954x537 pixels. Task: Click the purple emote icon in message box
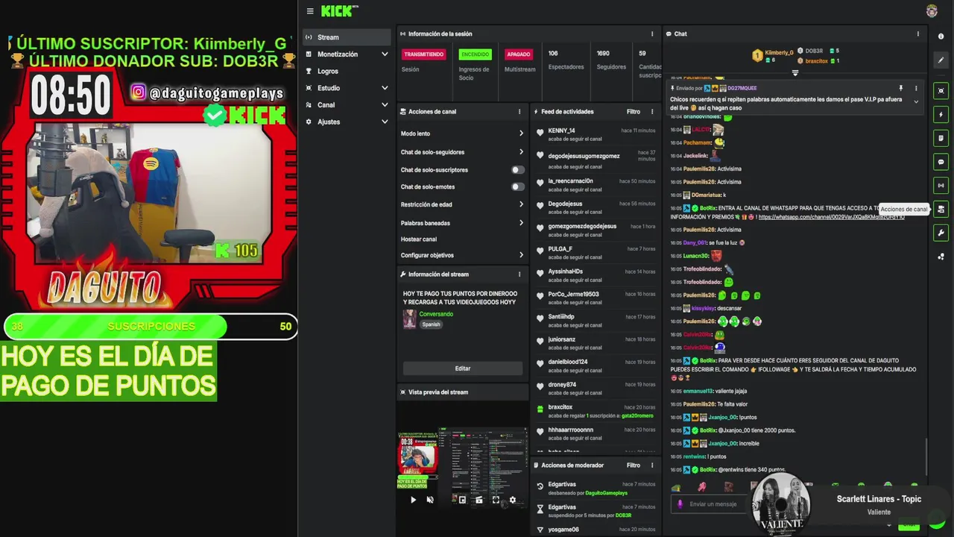pyautogui.click(x=679, y=504)
